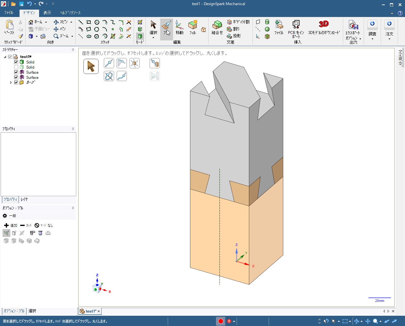Switch to the 表示 ribbon tab
This screenshot has height=326, width=405.
click(47, 13)
